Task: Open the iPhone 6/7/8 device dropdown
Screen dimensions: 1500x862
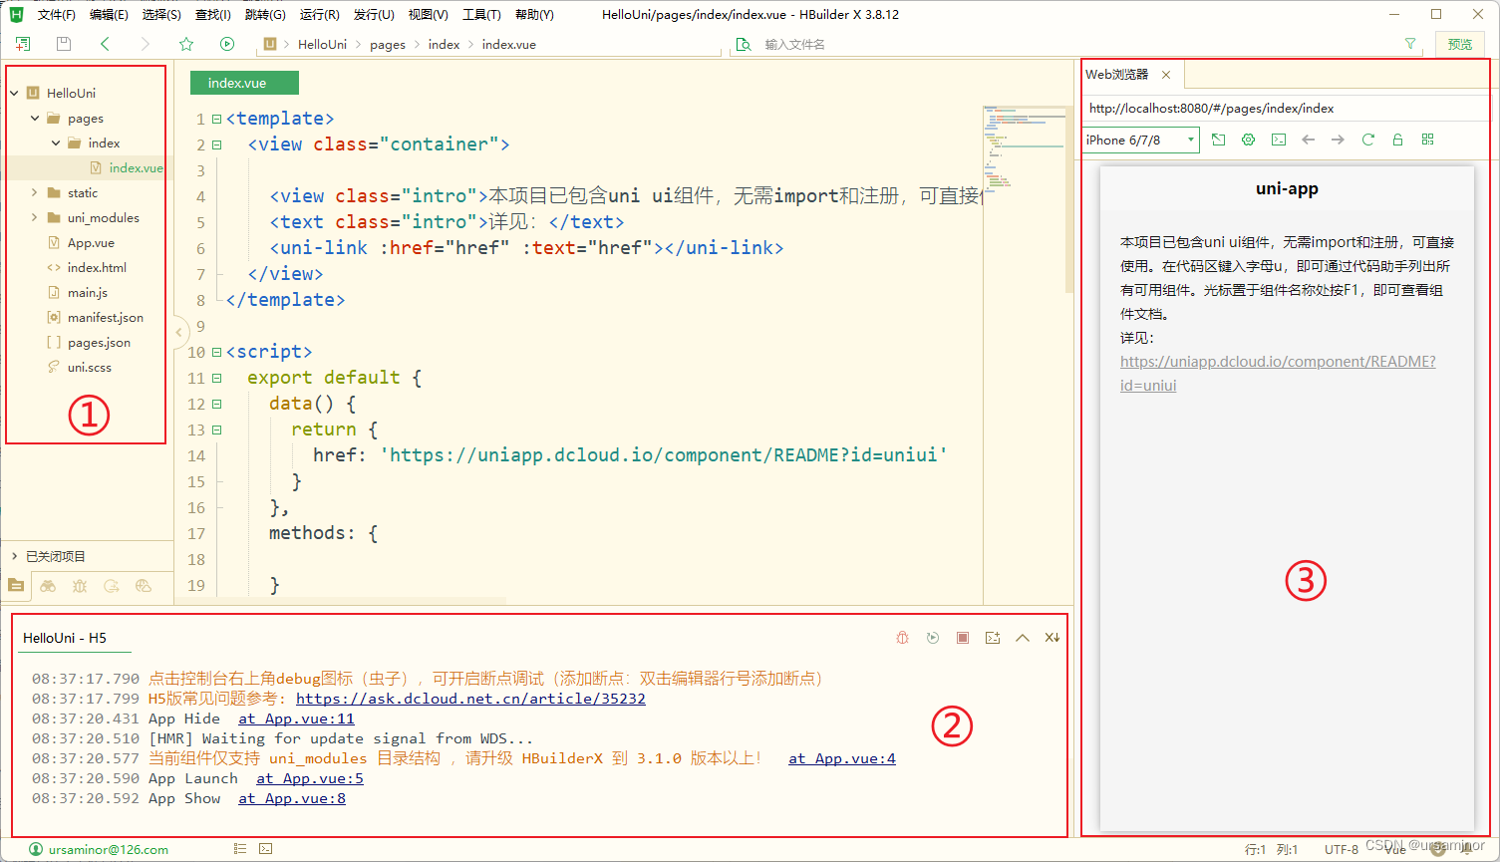Action: 1141,141
